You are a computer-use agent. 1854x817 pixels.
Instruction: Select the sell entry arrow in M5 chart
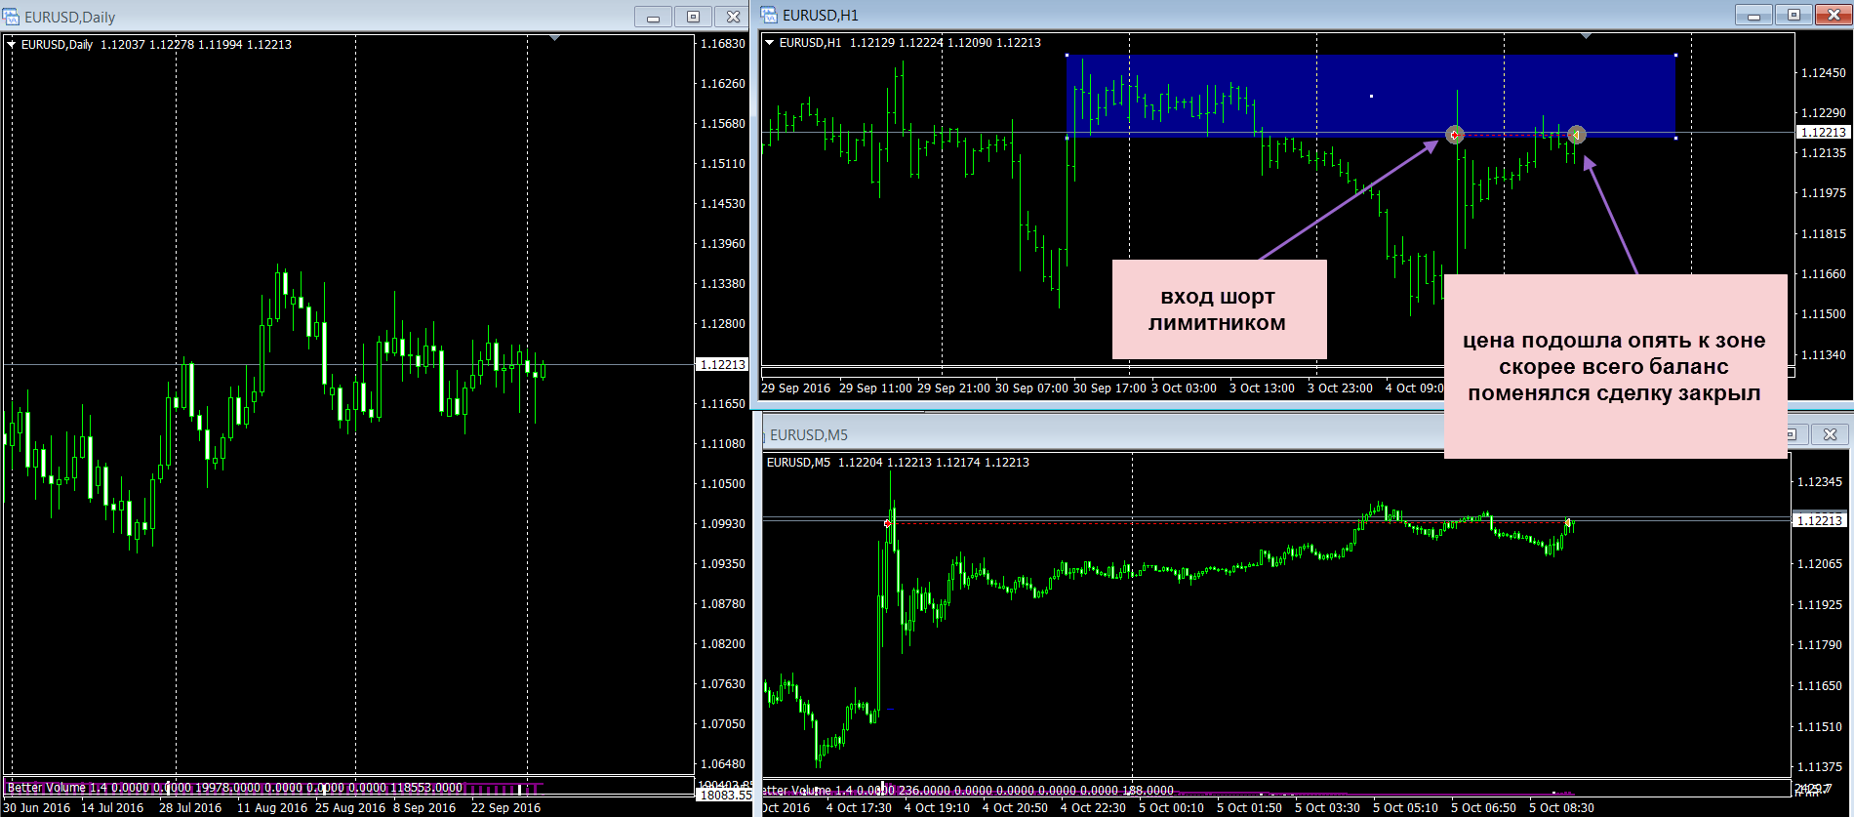click(x=887, y=524)
